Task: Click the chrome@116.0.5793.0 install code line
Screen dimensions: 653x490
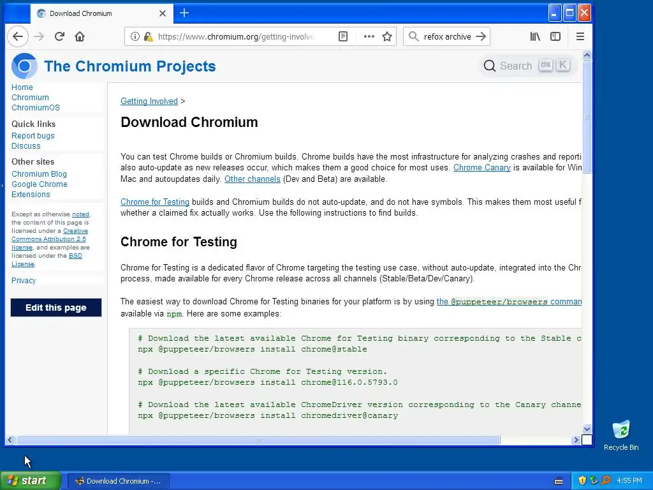Action: point(268,383)
